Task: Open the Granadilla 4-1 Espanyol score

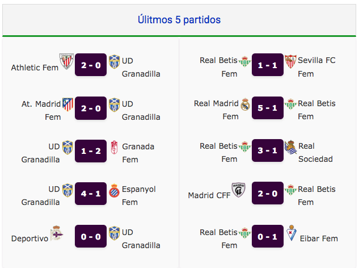Action: pyautogui.click(x=91, y=194)
